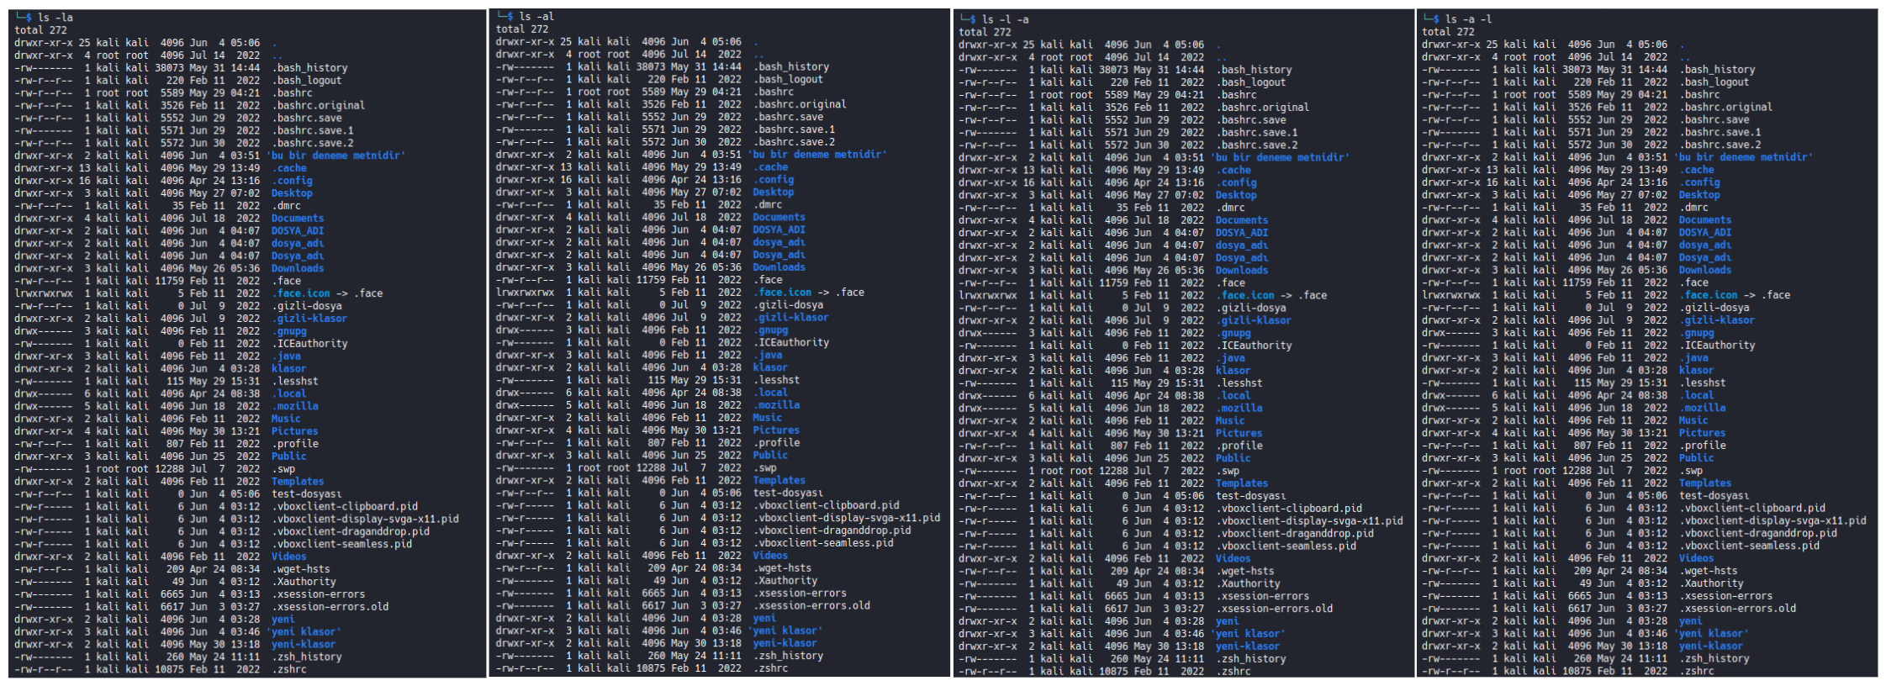Click the plain klasor directory in 'ls -l -a' terminal
This screenshot has width=1886, height=686.
coord(1233,371)
